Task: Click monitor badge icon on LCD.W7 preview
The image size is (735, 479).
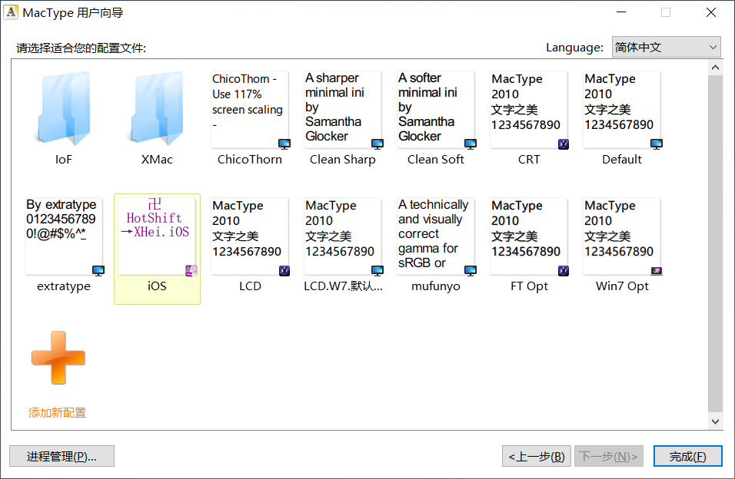Action: point(377,271)
